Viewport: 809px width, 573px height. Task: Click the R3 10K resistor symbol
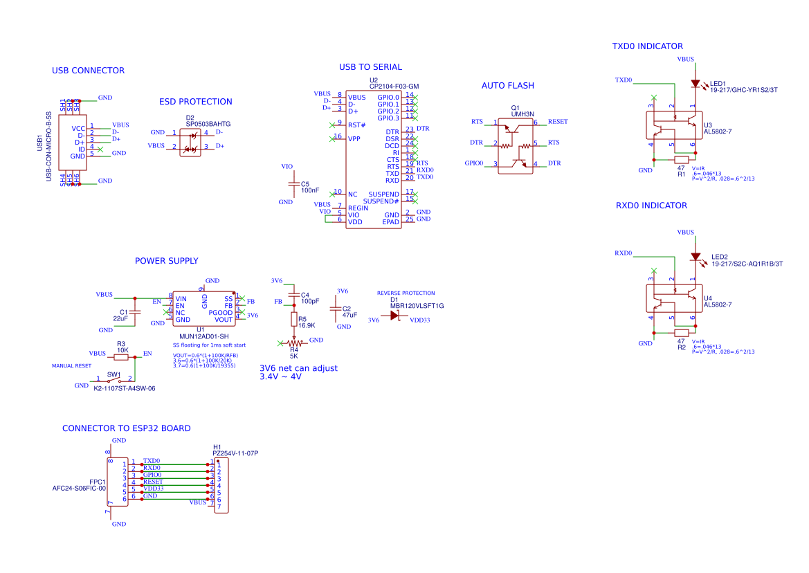pos(121,357)
